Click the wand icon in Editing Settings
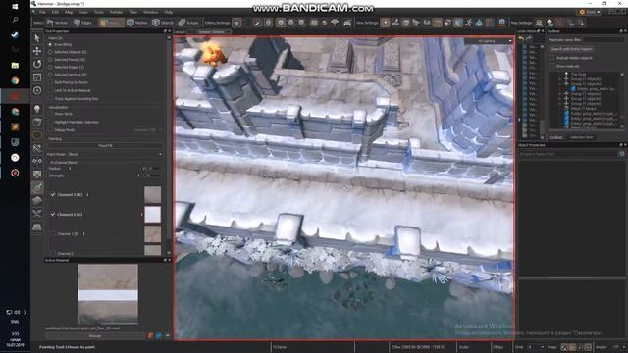This screenshot has height=353, width=628. [x=257, y=23]
